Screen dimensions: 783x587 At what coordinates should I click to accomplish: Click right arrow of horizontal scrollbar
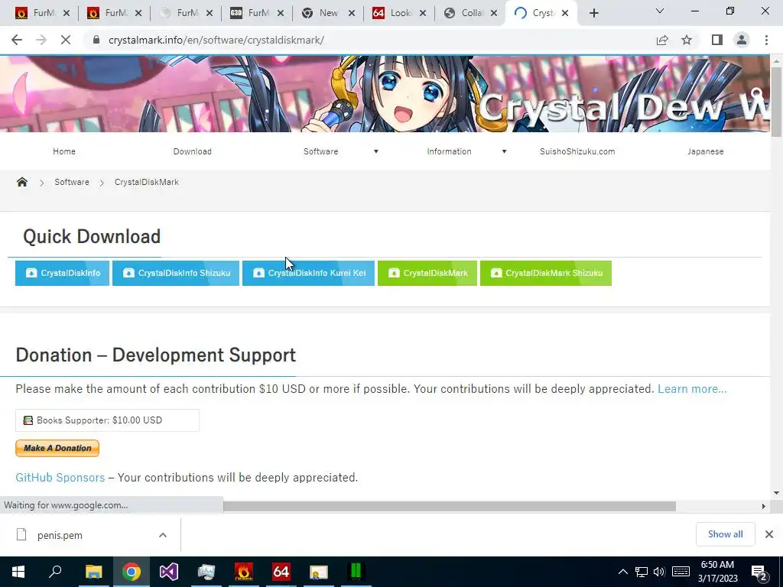[x=763, y=506]
